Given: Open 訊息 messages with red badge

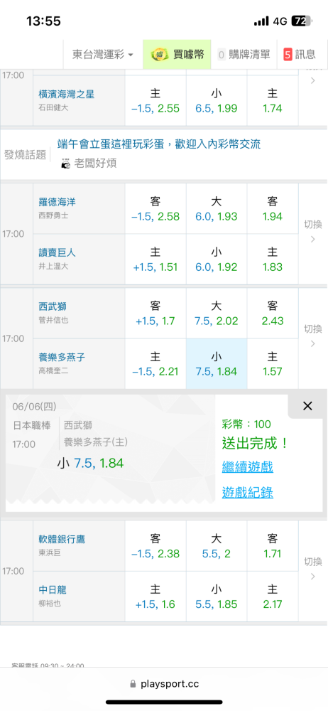Looking at the screenshot, I should coord(300,55).
